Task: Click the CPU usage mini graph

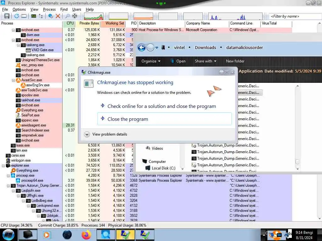Action: pyautogui.click(x=94, y=16)
